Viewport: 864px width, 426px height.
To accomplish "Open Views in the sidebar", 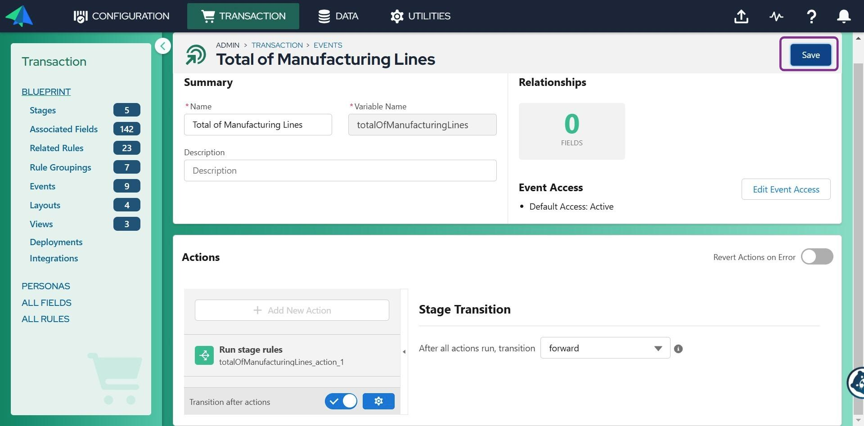I will pos(41,224).
